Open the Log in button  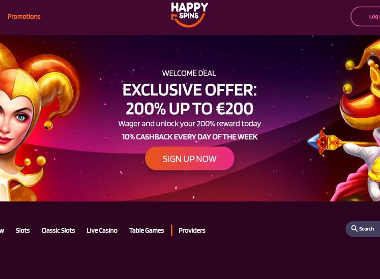click(365, 16)
